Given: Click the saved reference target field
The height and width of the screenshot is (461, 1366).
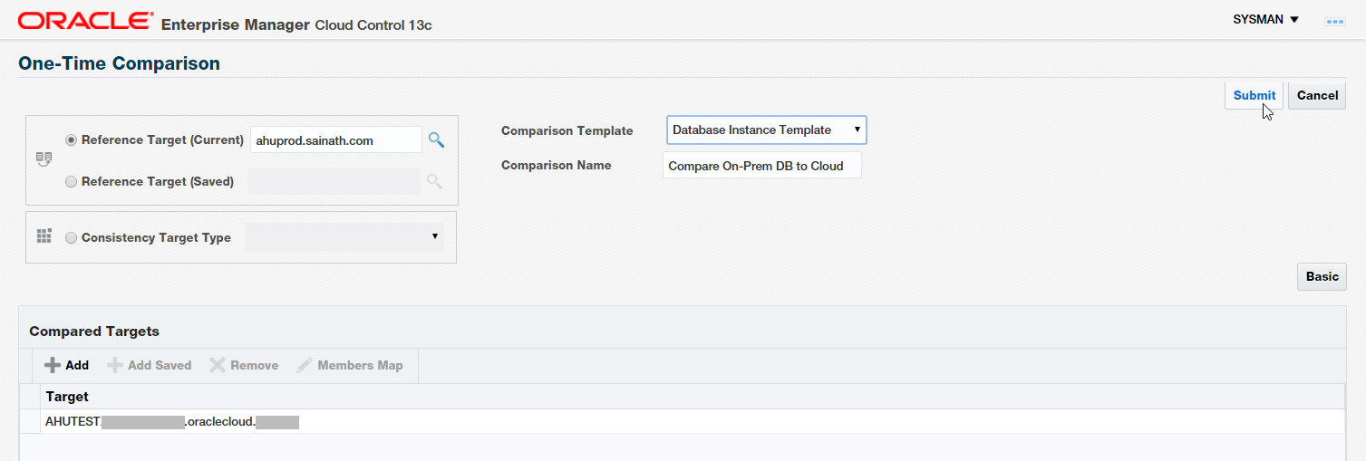Looking at the screenshot, I should pos(334,181).
